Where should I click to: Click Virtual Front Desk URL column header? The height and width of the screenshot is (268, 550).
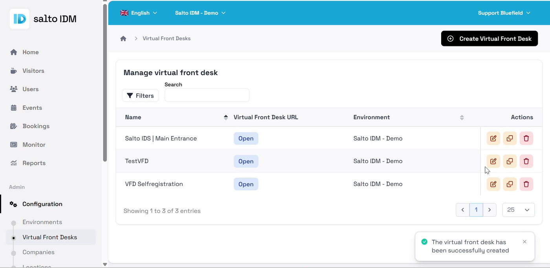[x=266, y=117]
